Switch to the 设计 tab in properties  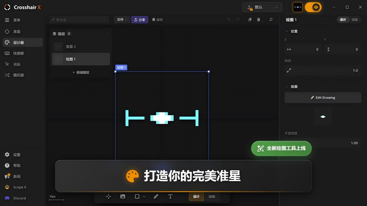pos(343,20)
